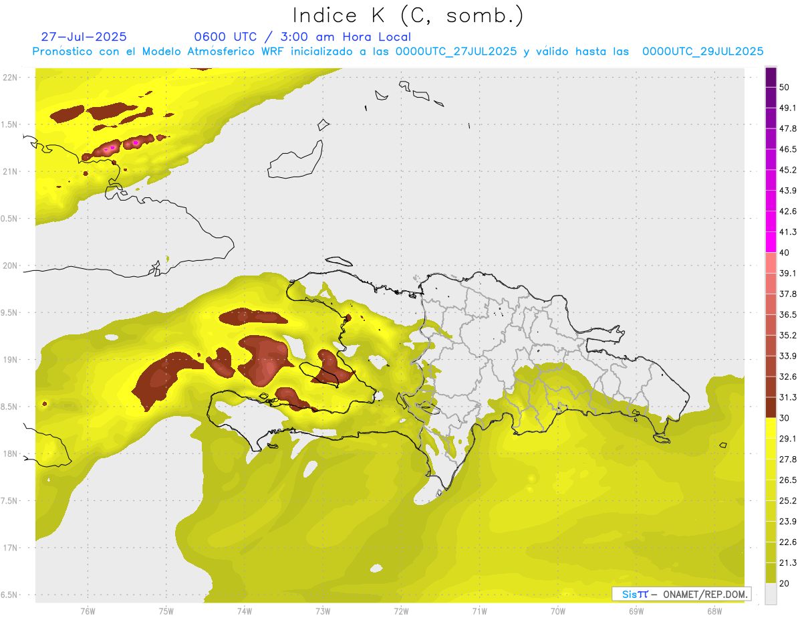Select the colorbar value "43.9"
The width and height of the screenshot is (802, 620).
tap(788, 191)
